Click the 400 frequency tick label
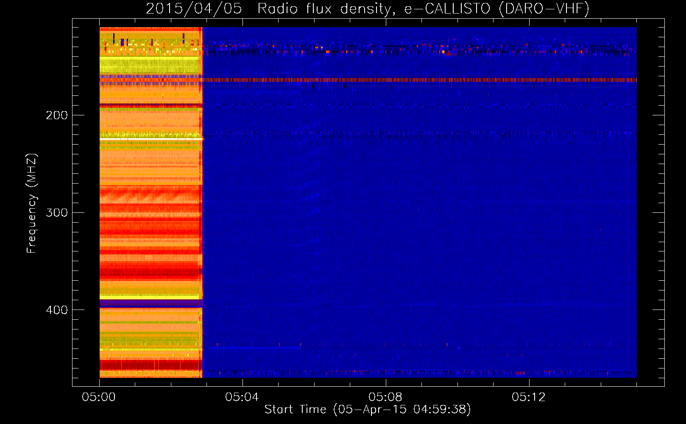The height and width of the screenshot is (424, 686). pos(57,310)
